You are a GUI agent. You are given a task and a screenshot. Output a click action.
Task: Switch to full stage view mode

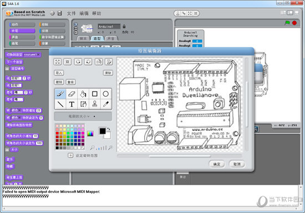point(290,13)
